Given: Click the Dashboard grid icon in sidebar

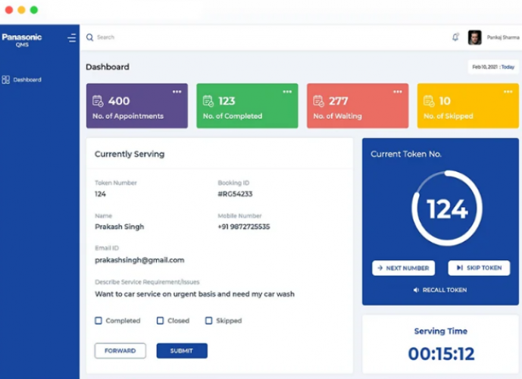Looking at the screenshot, I should click(x=5, y=80).
